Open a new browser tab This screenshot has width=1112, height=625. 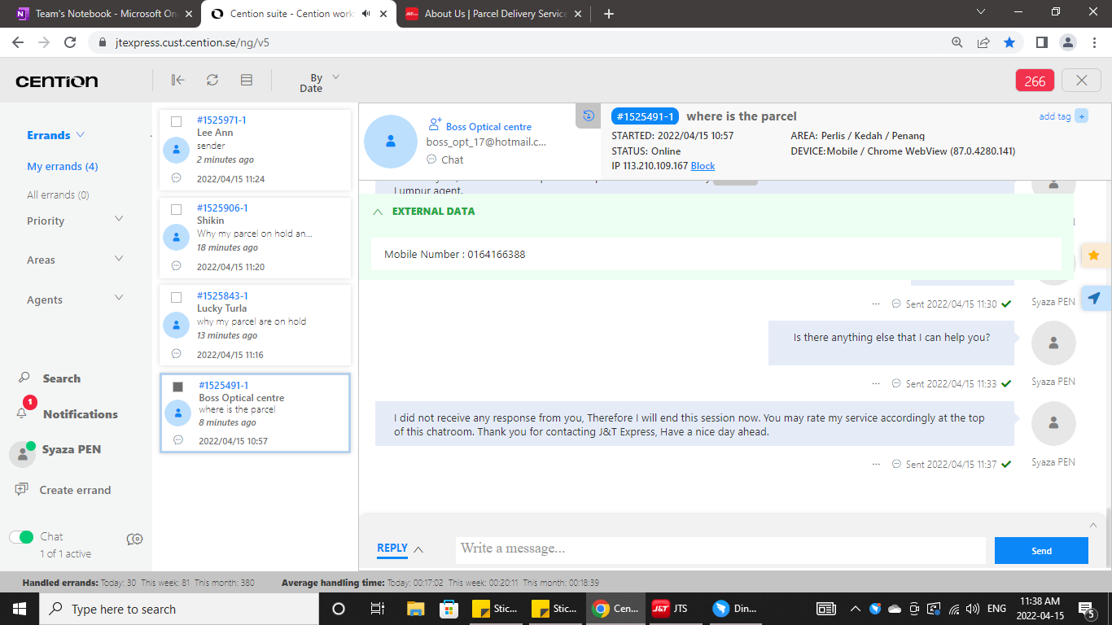coord(609,14)
